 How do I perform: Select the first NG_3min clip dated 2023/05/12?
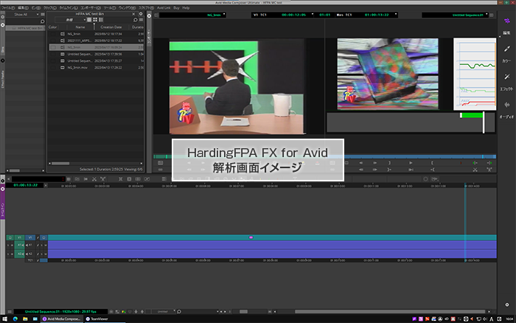coord(96,34)
